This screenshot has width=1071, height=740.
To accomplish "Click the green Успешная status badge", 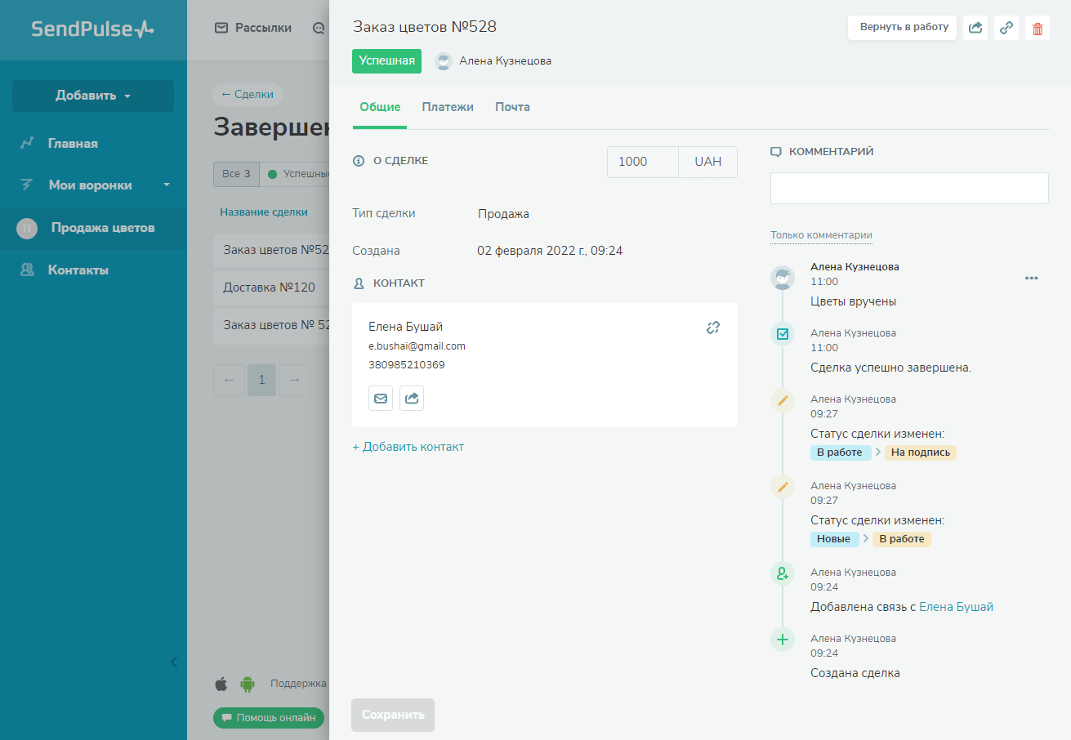I will 386,61.
